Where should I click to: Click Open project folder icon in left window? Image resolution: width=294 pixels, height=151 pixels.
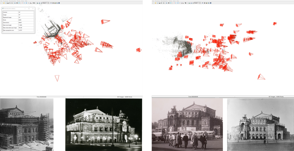[x=4, y=3]
